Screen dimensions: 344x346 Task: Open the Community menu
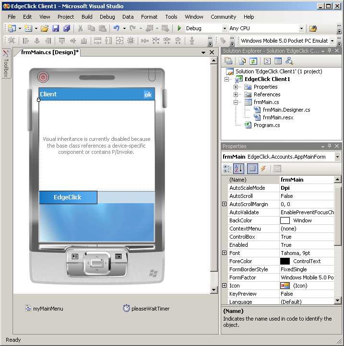tap(224, 17)
